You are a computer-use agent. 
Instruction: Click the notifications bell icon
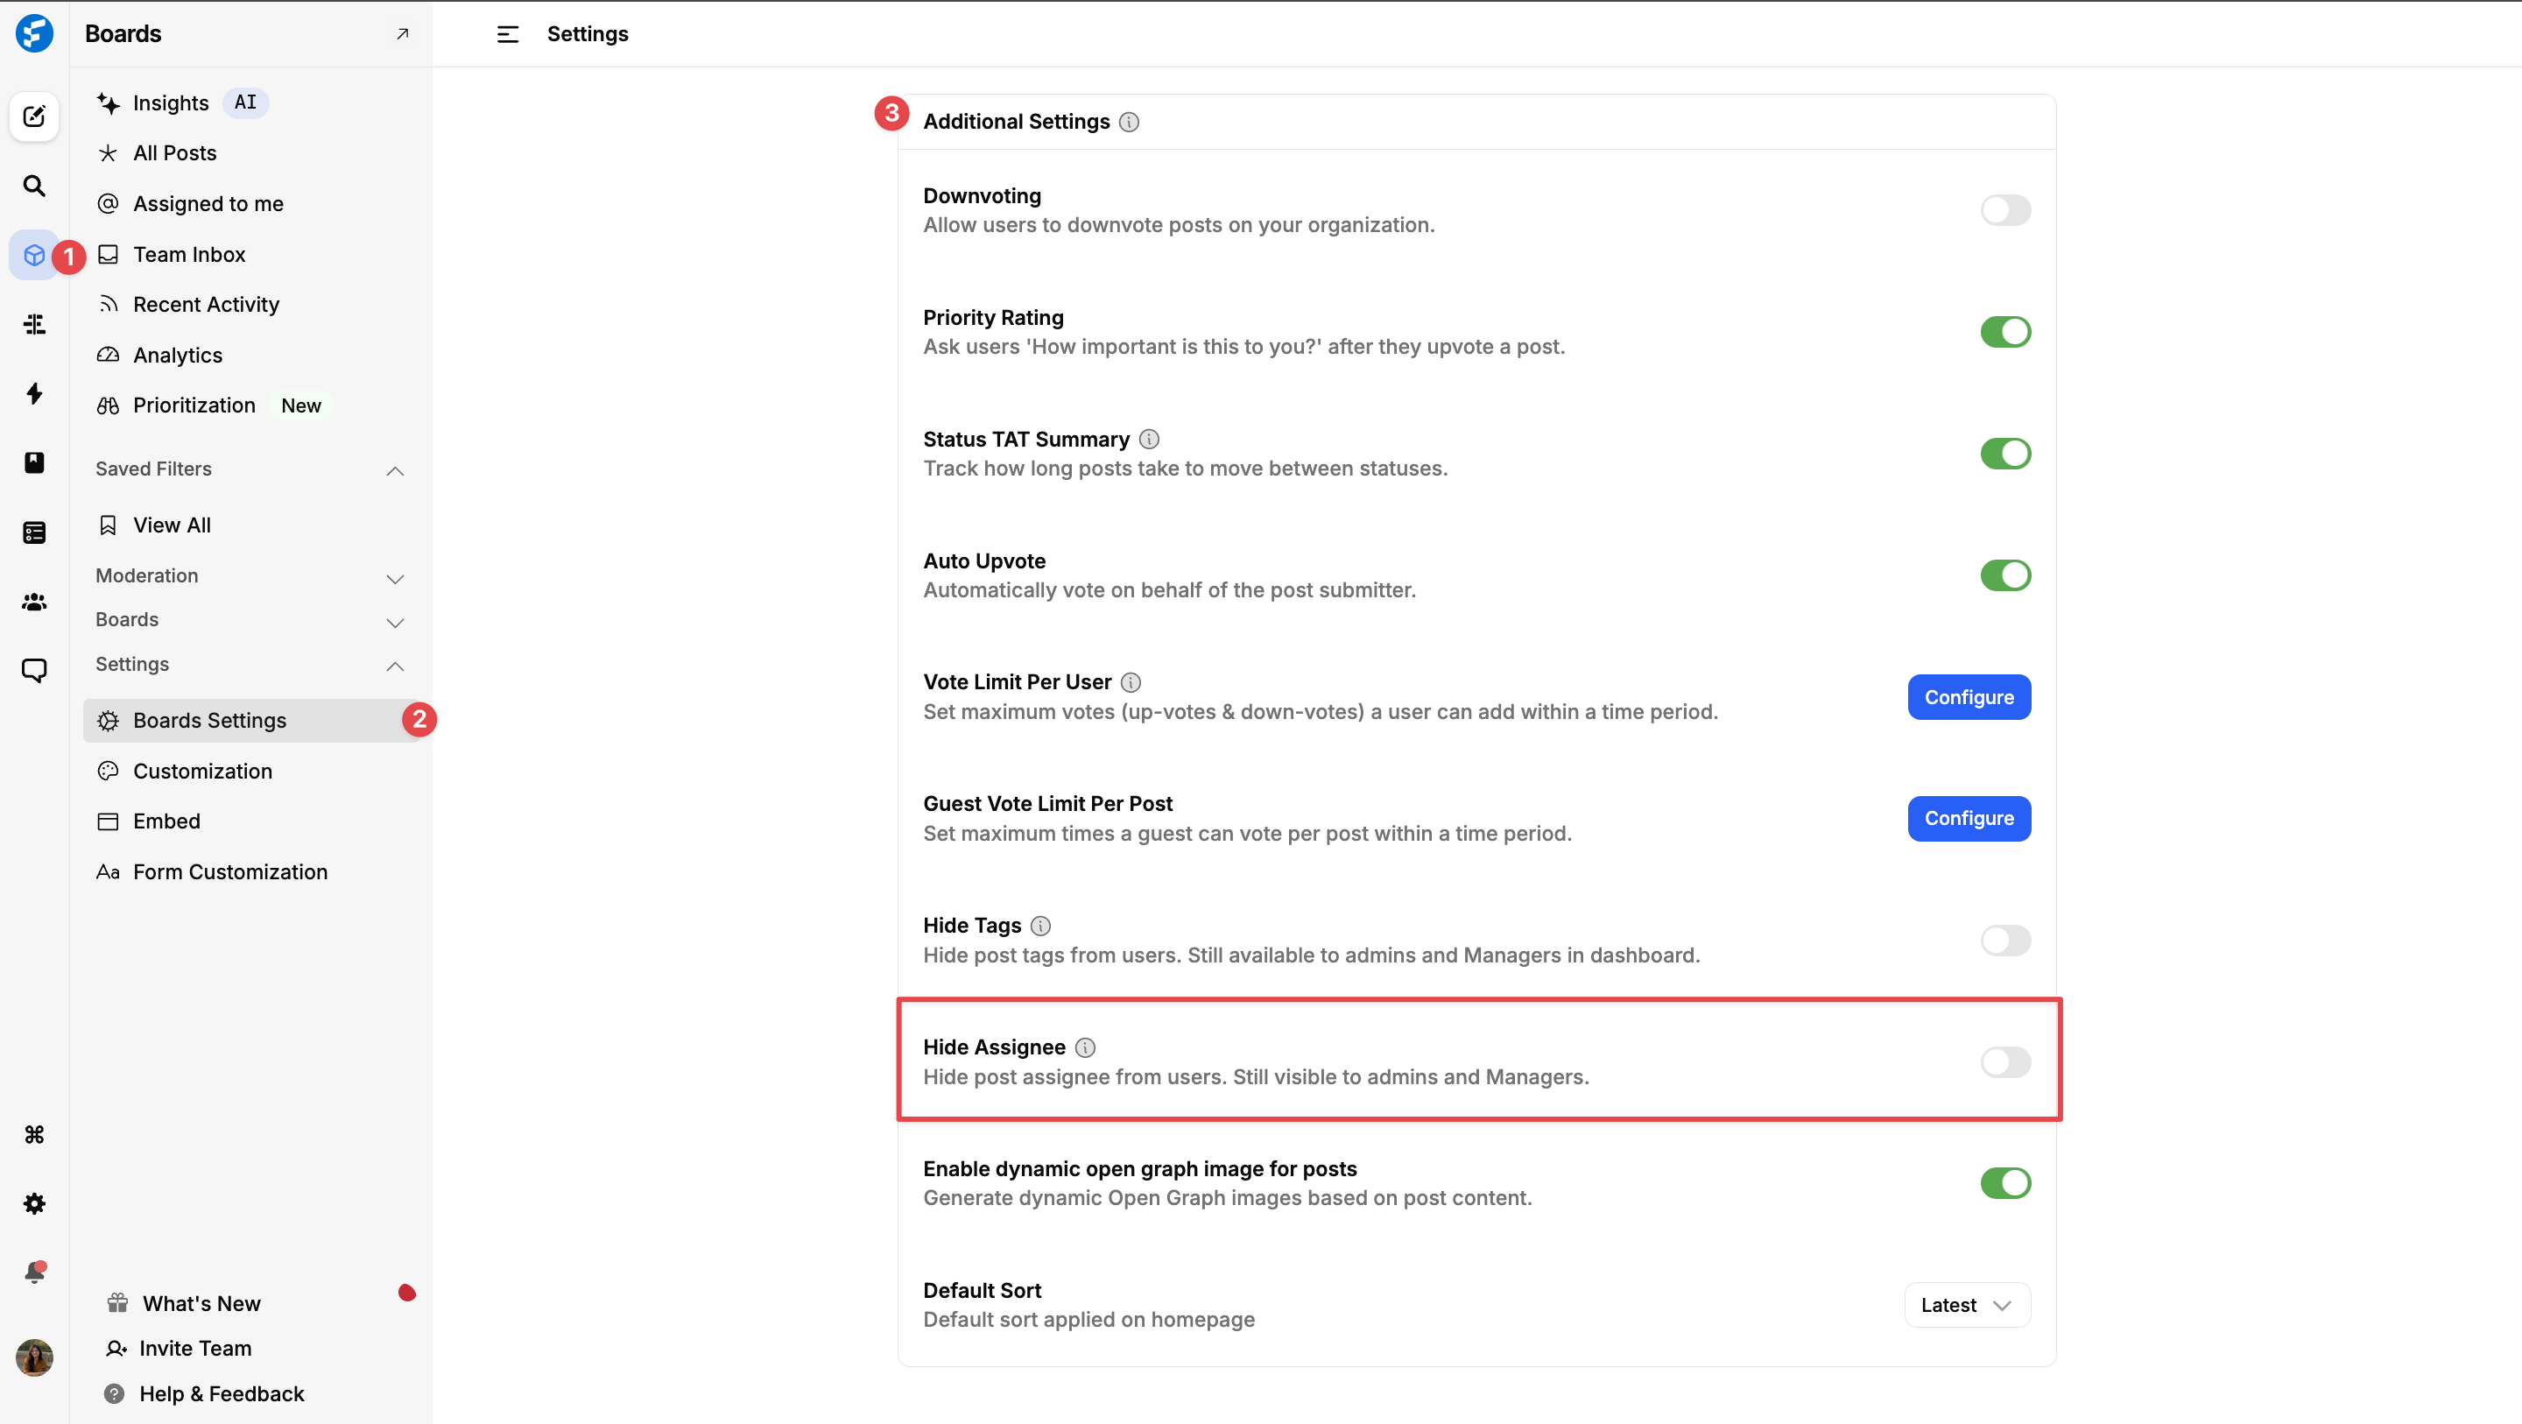(x=34, y=1272)
